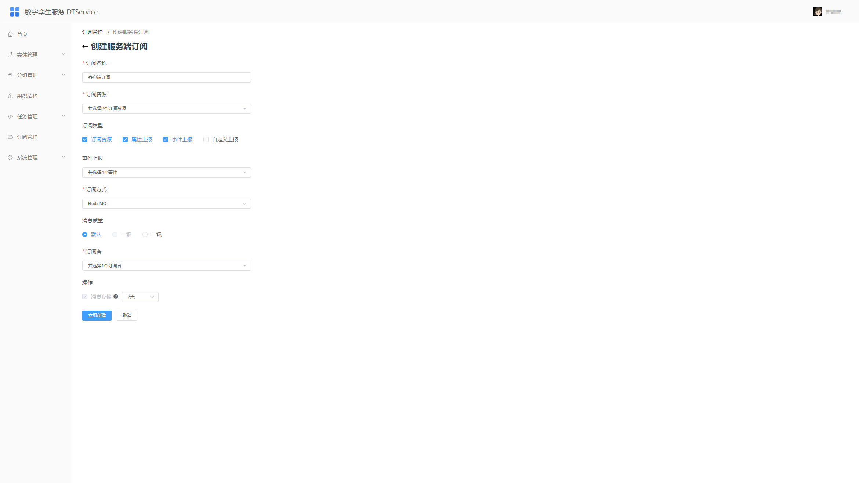
Task: Uncheck the 订阅资源 checkbox
Action: (85, 139)
